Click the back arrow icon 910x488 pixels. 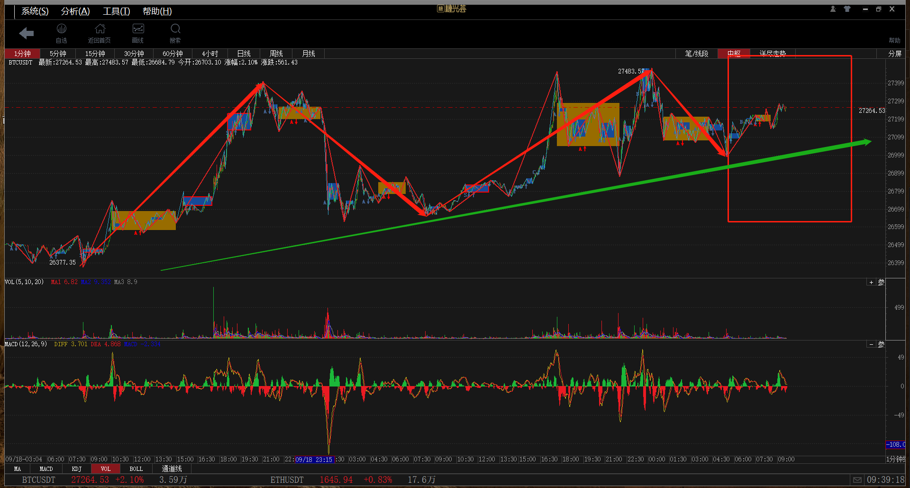[27, 33]
